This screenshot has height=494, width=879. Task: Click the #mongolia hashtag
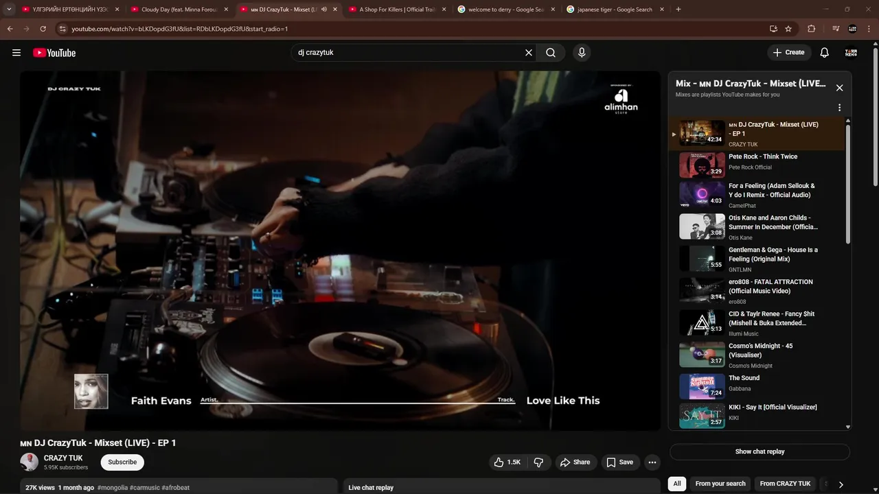tap(113, 488)
